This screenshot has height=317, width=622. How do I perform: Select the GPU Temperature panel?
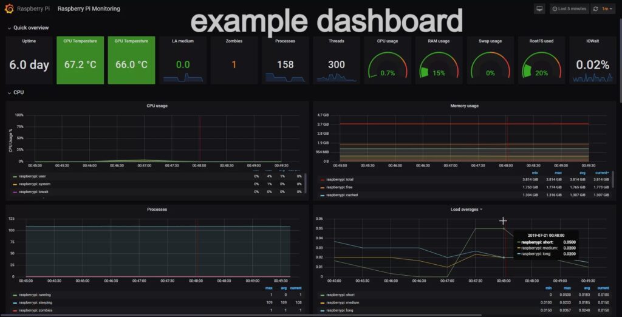[131, 60]
